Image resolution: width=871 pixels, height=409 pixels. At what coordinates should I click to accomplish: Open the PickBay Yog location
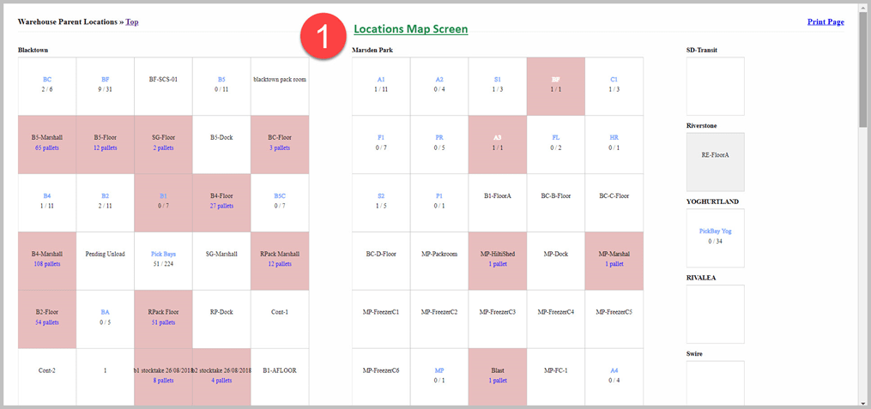point(715,231)
